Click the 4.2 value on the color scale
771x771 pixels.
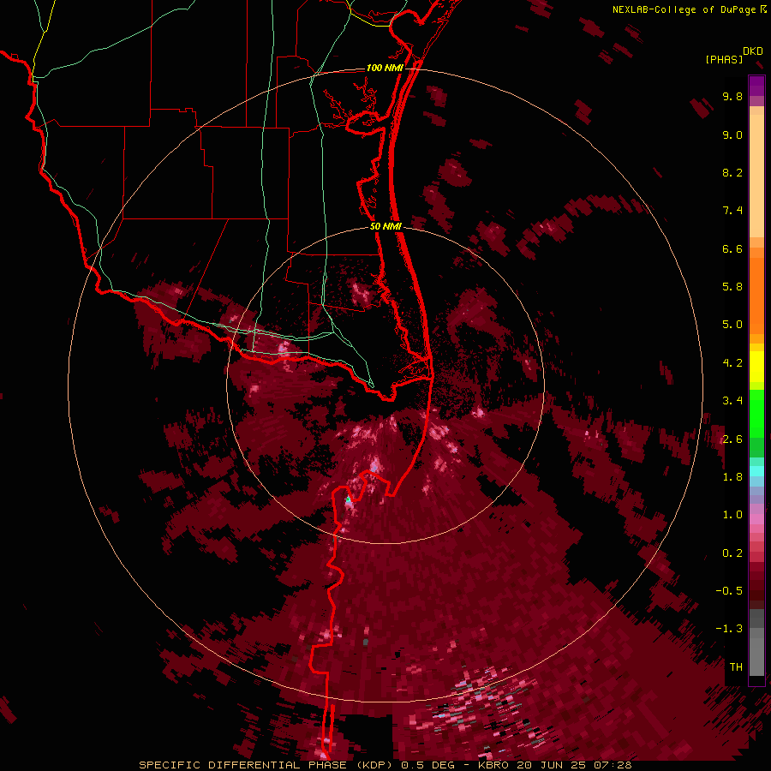732,363
